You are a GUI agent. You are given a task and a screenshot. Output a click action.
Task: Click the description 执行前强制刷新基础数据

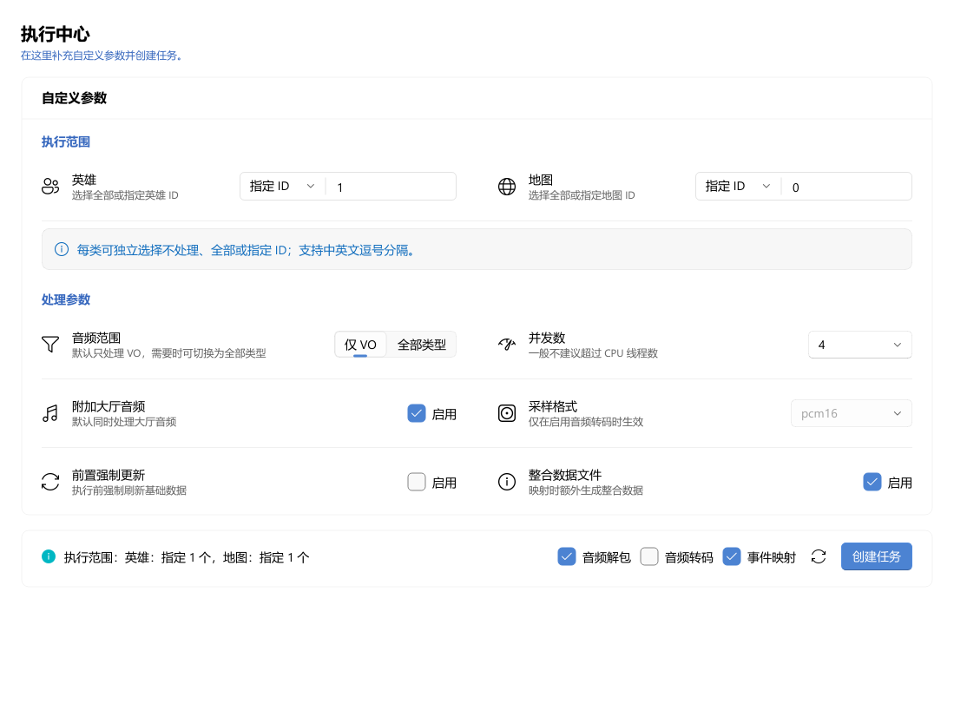pos(129,490)
